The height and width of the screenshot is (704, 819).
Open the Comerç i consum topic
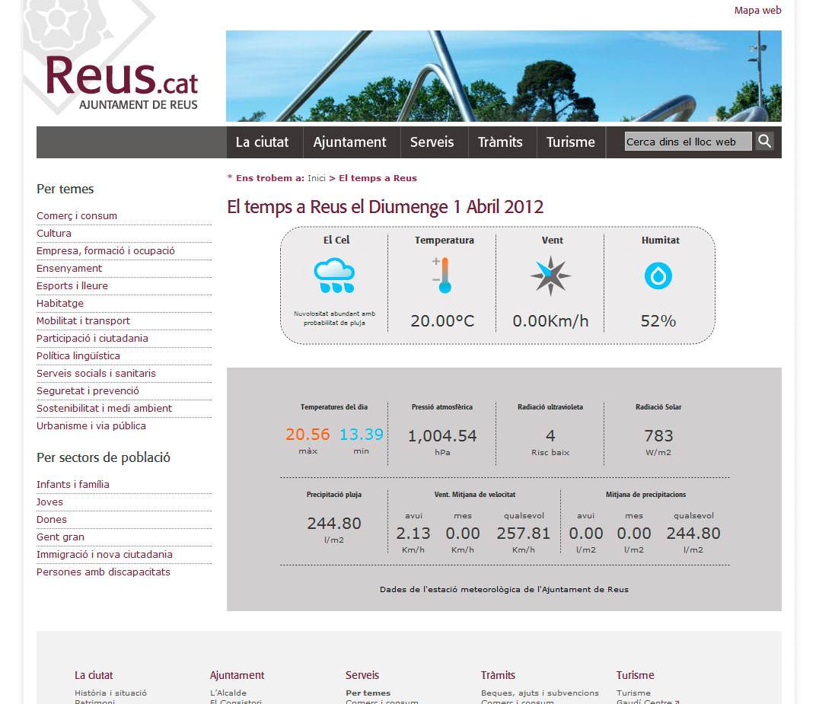[77, 216]
